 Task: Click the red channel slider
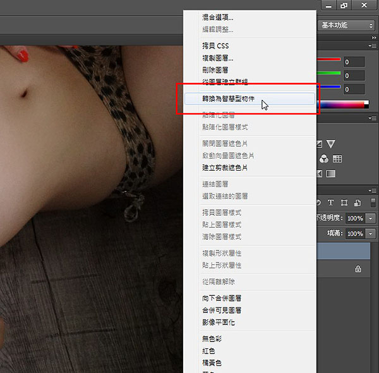coord(328,59)
